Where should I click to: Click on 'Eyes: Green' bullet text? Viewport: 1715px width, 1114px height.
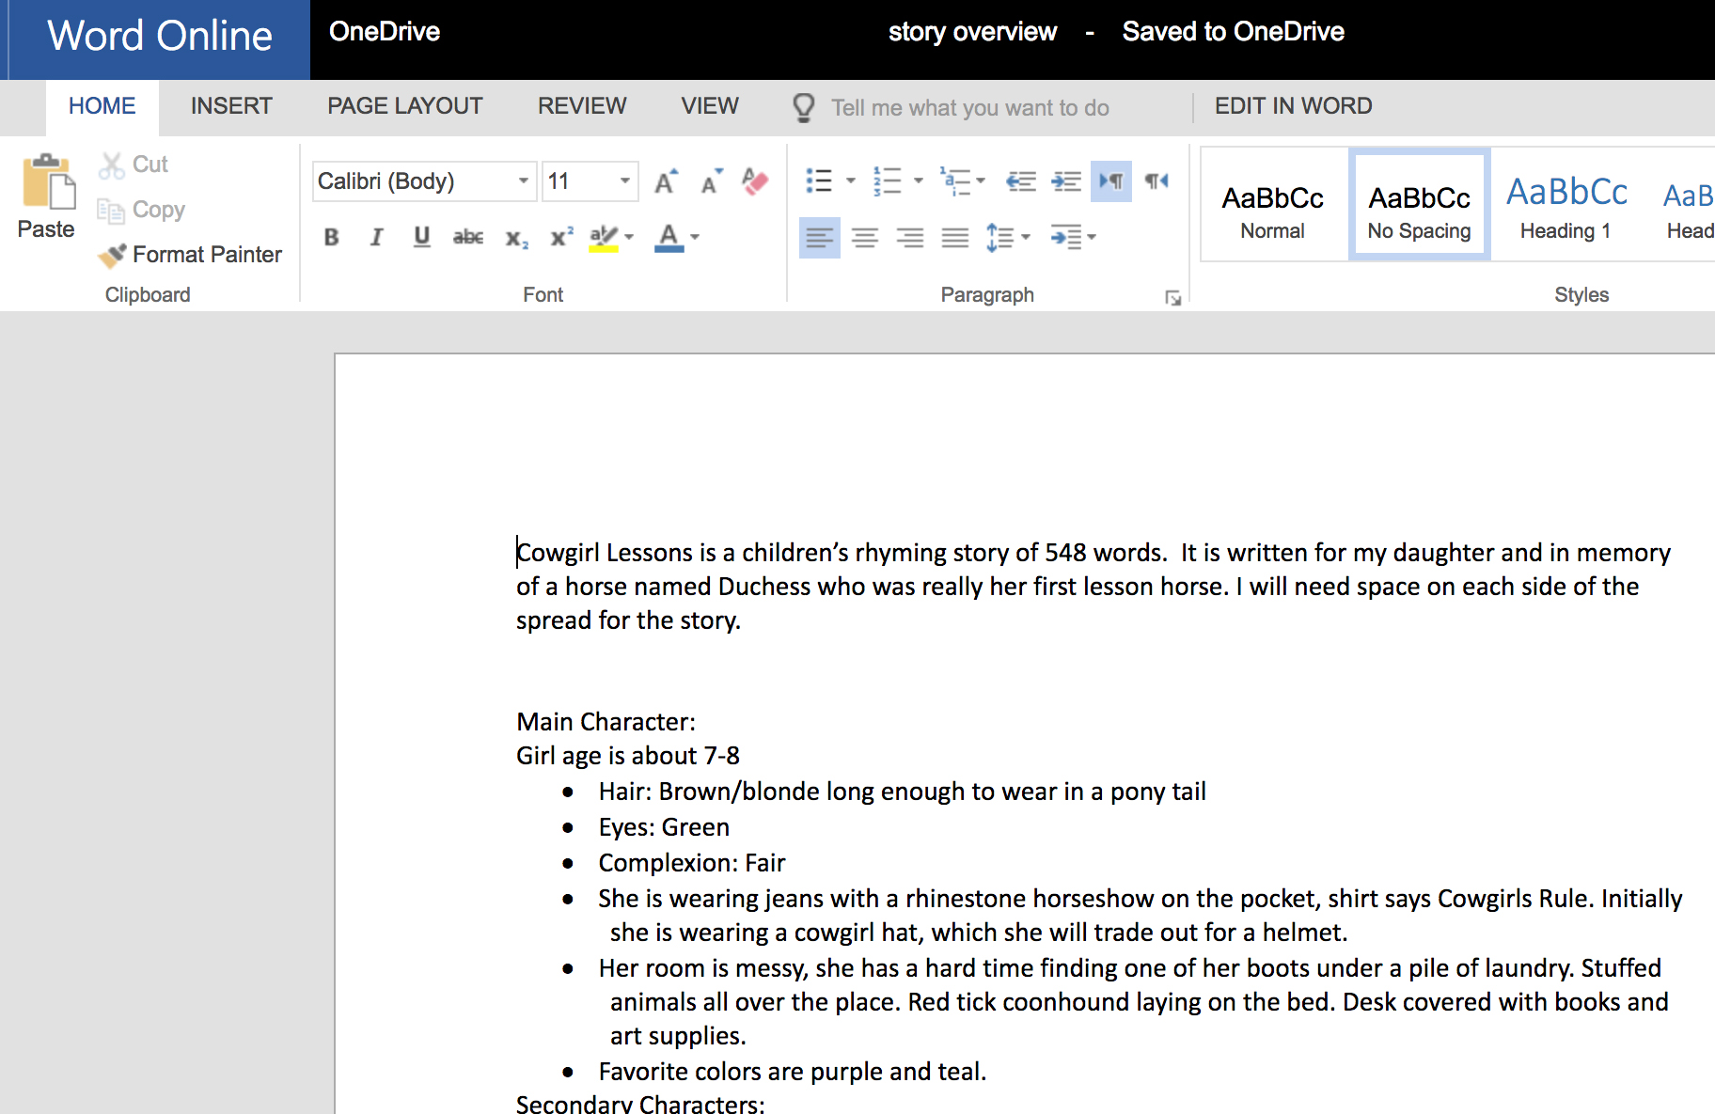[x=664, y=827]
